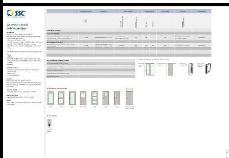
Task: Select the three-pane glass door thumbnail
Action: point(94,98)
